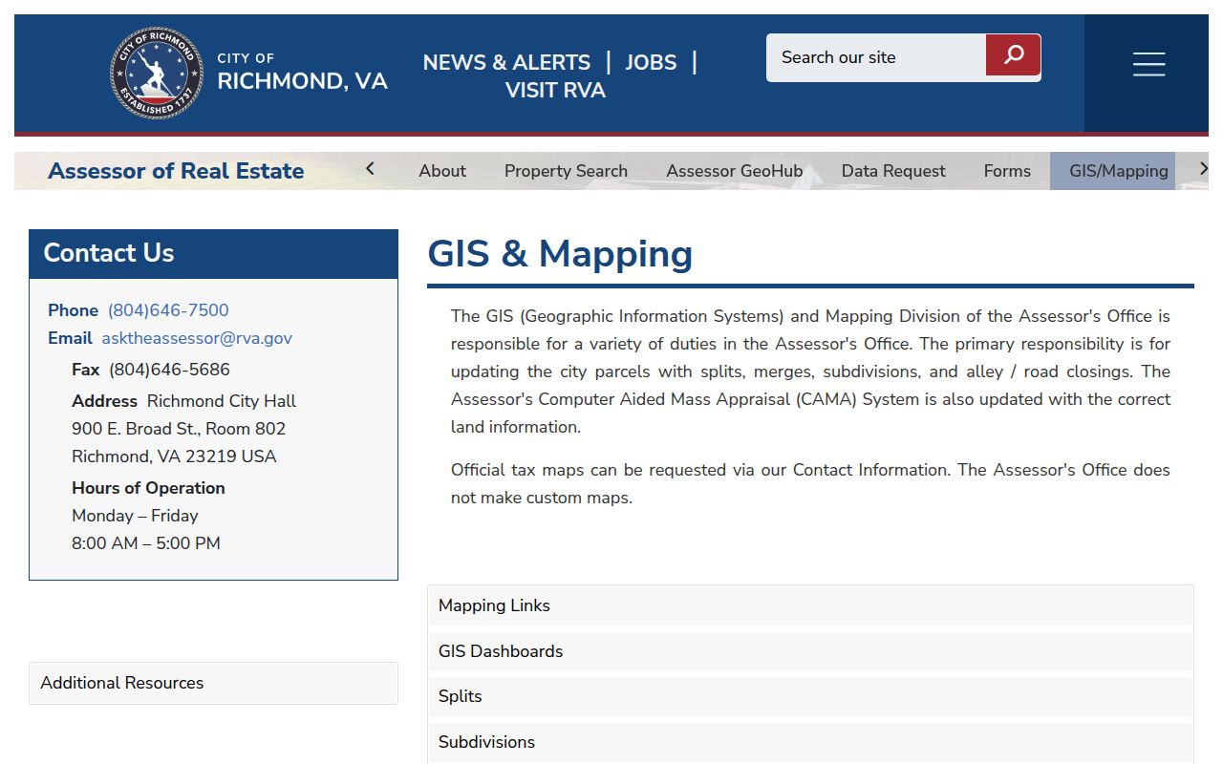Screen dimensions: 1223x764
Task: Open the Assessor of Real Estate heading link
Action: click(176, 171)
